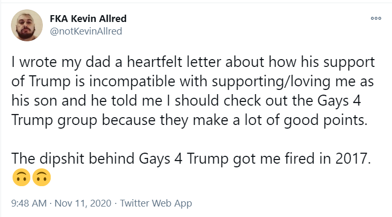This screenshot has height=217, width=392.
Task: Click the second upside-down face emoji
Action: [41, 177]
